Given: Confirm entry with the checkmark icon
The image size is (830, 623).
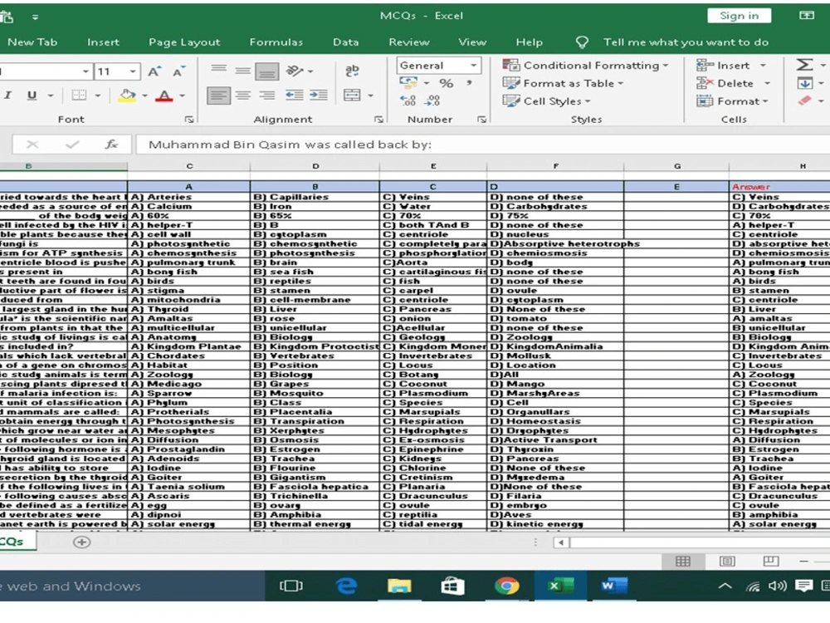Looking at the screenshot, I should [72, 145].
